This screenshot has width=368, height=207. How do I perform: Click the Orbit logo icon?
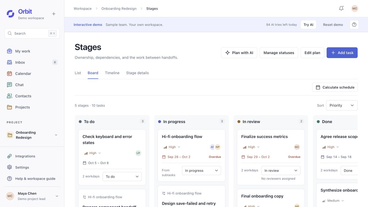click(10, 14)
